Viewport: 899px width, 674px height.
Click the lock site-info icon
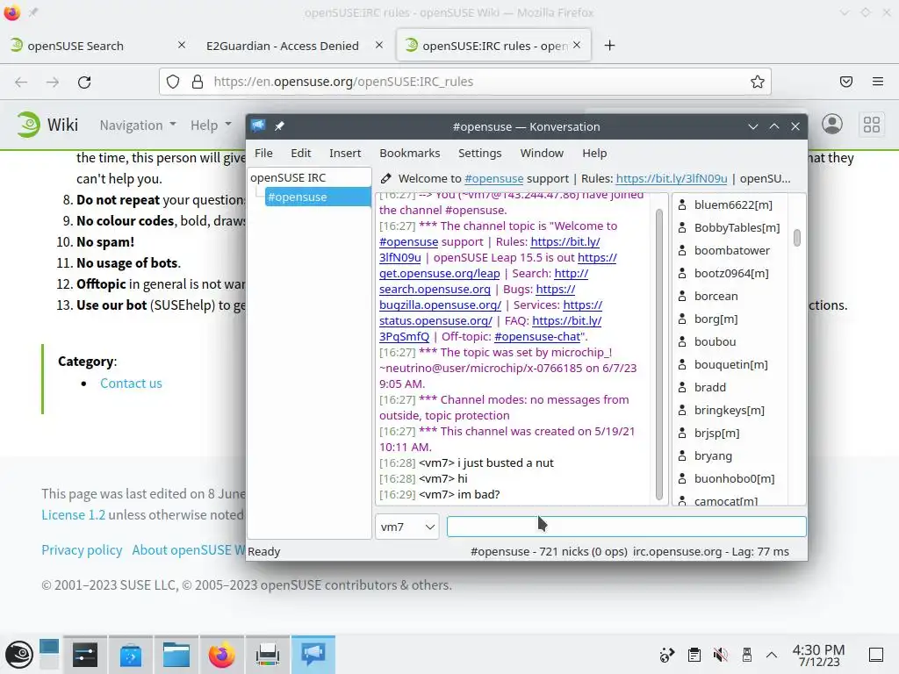coord(198,82)
